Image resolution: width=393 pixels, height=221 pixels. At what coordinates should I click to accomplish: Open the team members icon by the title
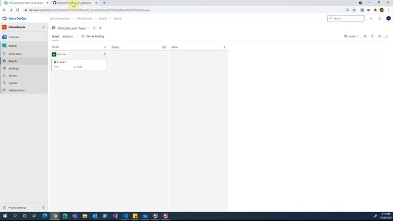100,28
